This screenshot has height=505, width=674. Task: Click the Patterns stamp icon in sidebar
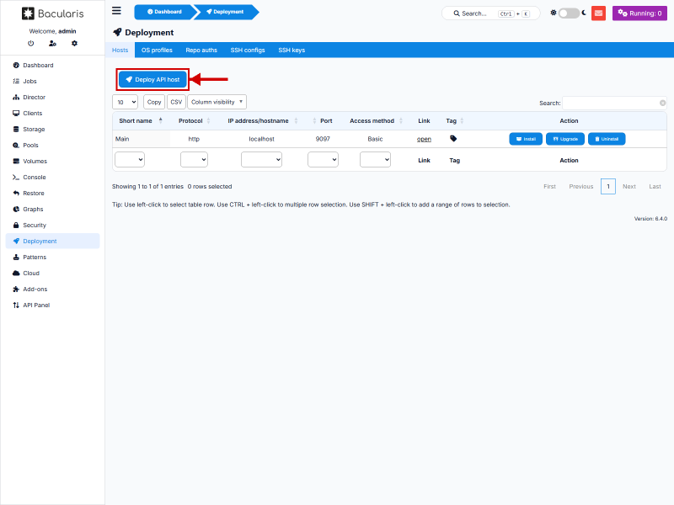pos(16,258)
